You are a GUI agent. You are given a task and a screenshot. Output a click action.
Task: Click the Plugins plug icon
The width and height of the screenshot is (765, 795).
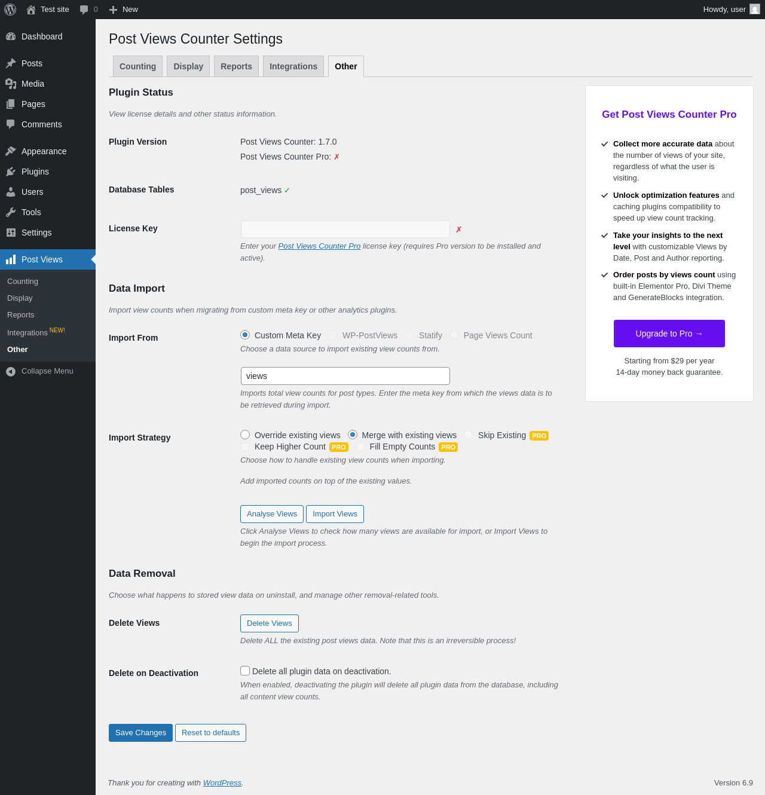click(11, 172)
